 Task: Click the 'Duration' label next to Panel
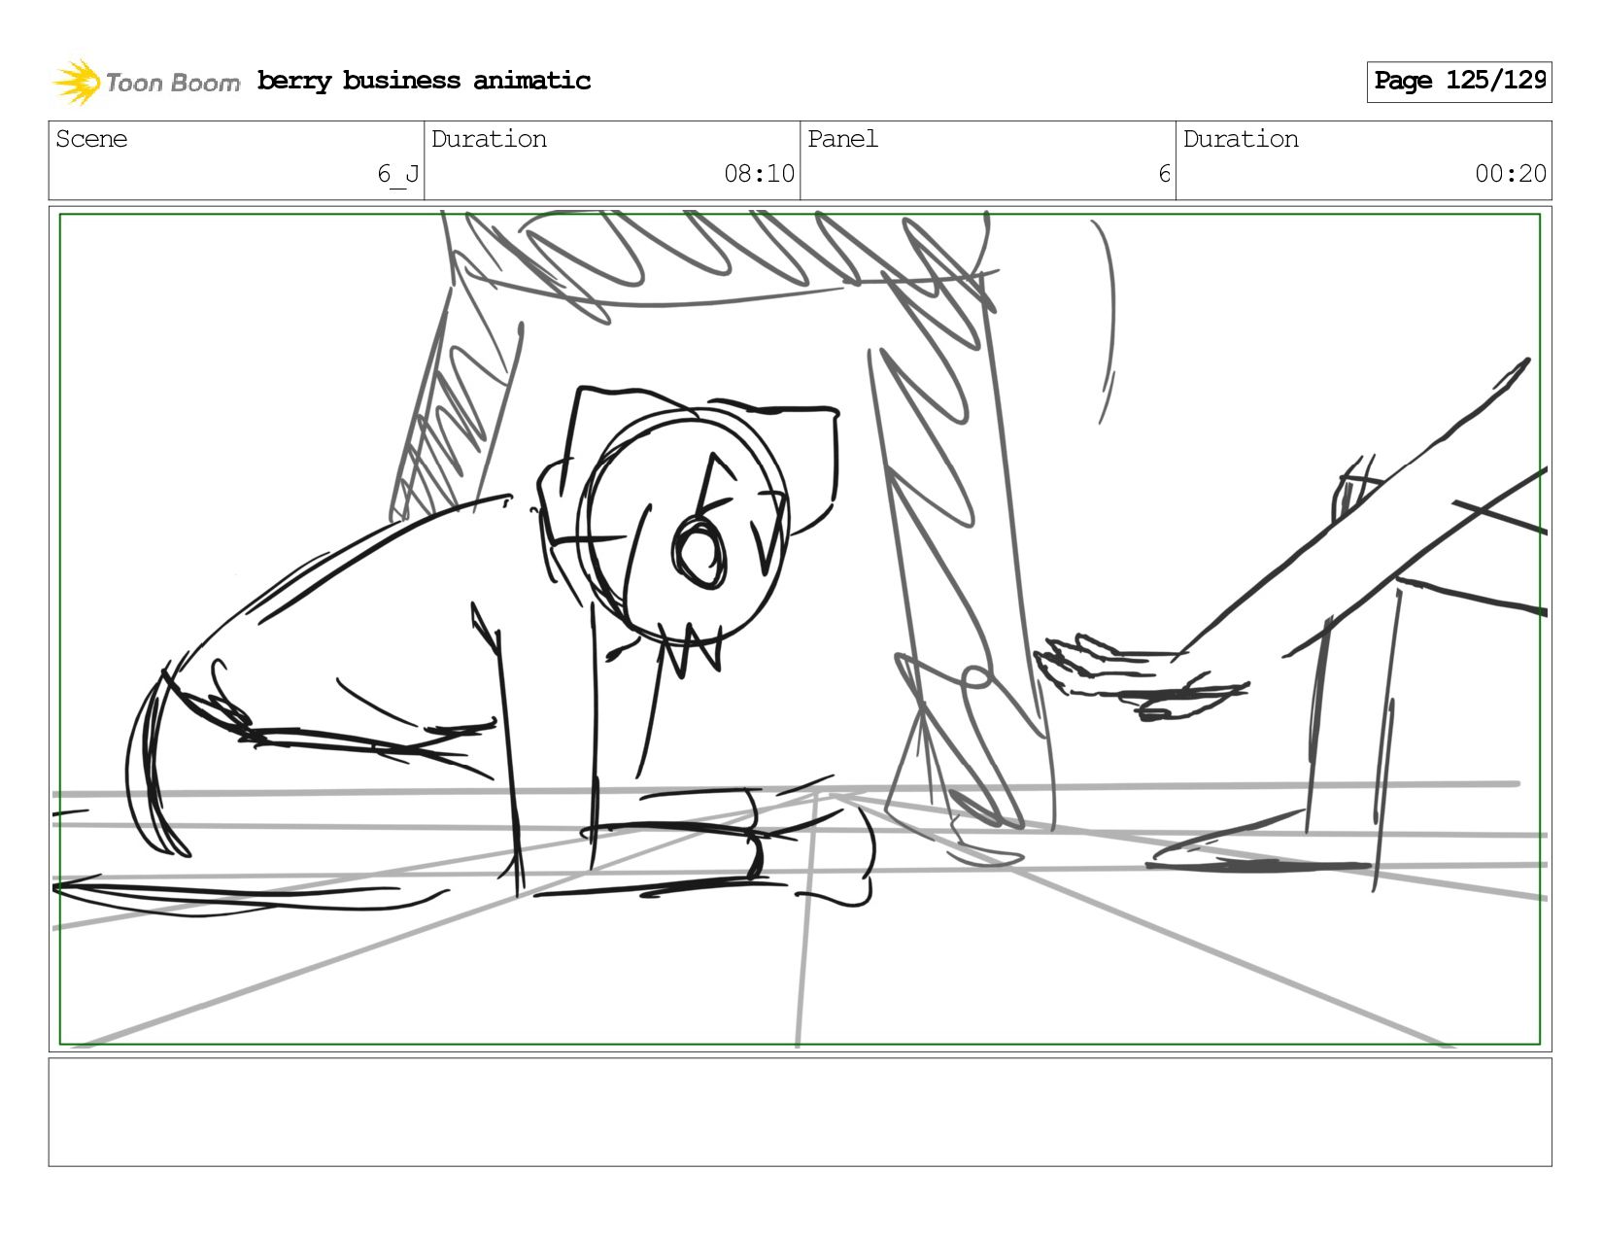(x=1241, y=139)
